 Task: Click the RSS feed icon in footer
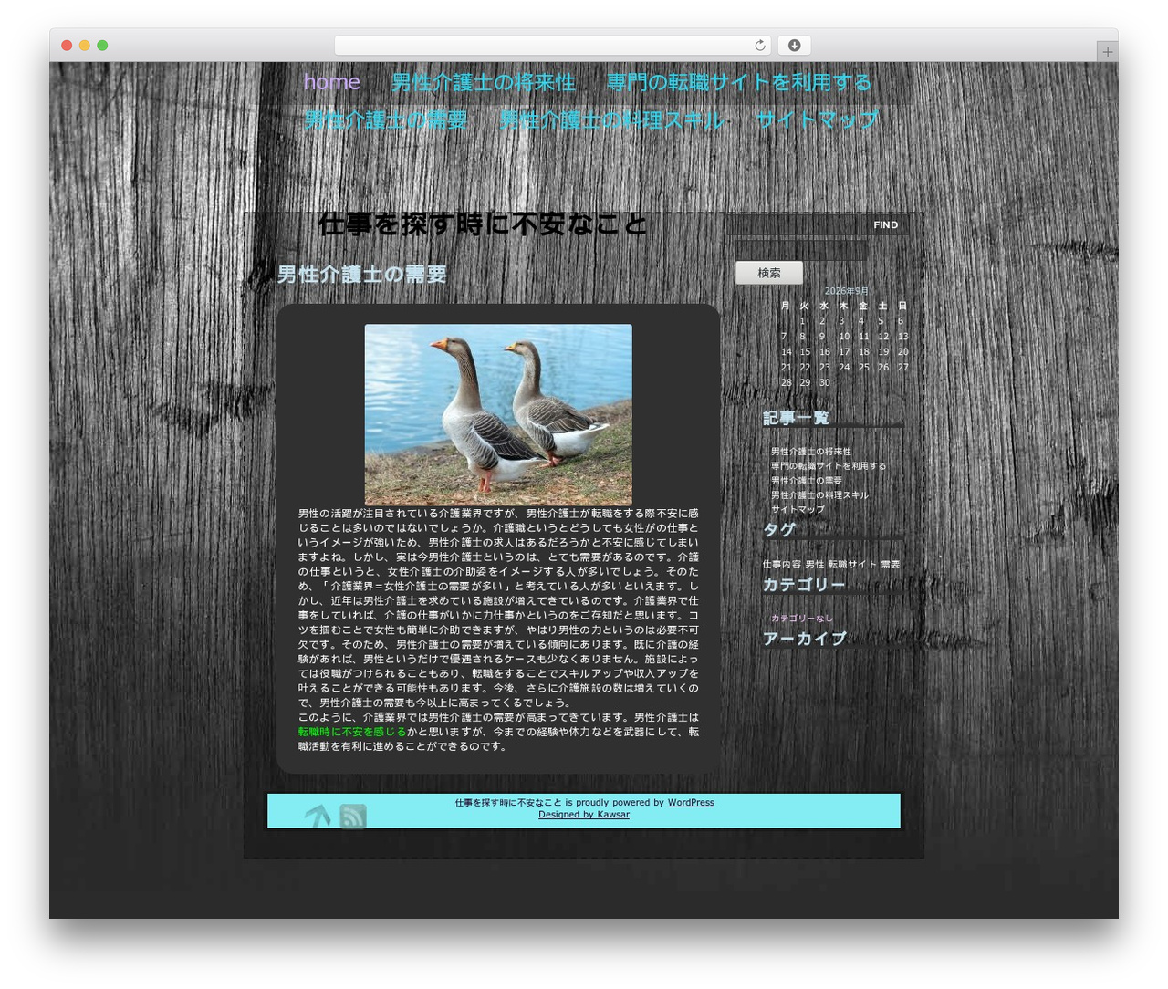coord(353,817)
